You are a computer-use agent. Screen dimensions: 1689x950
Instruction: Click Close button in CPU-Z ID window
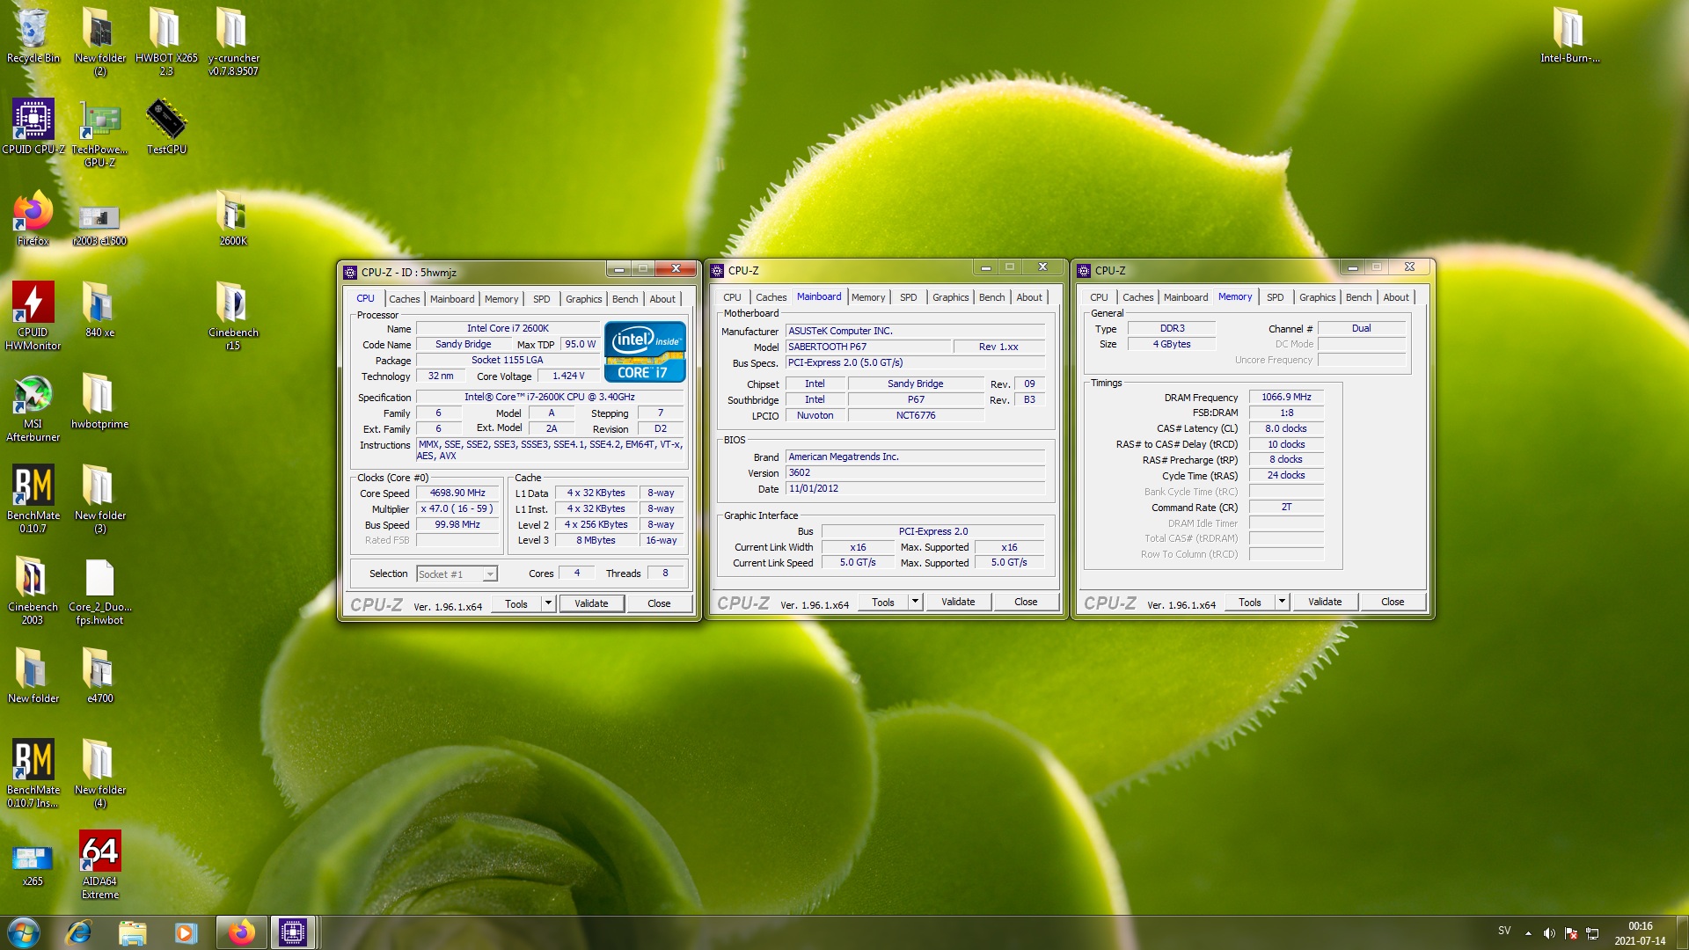tap(659, 603)
